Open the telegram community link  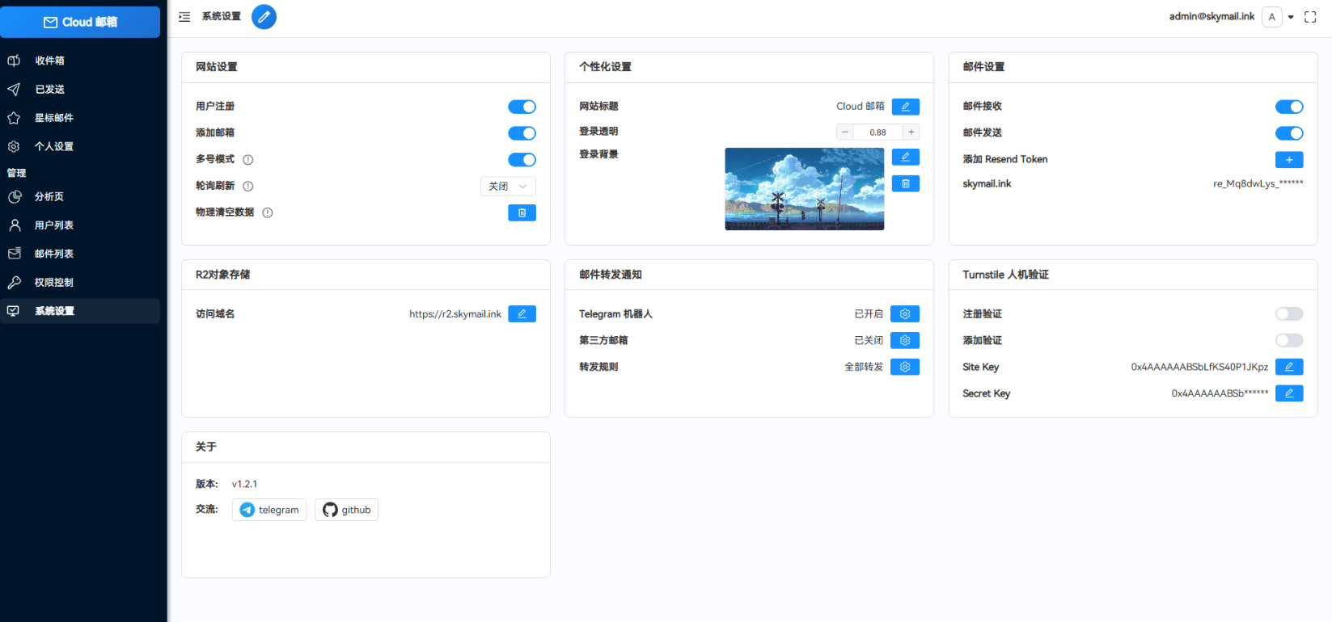pos(269,510)
